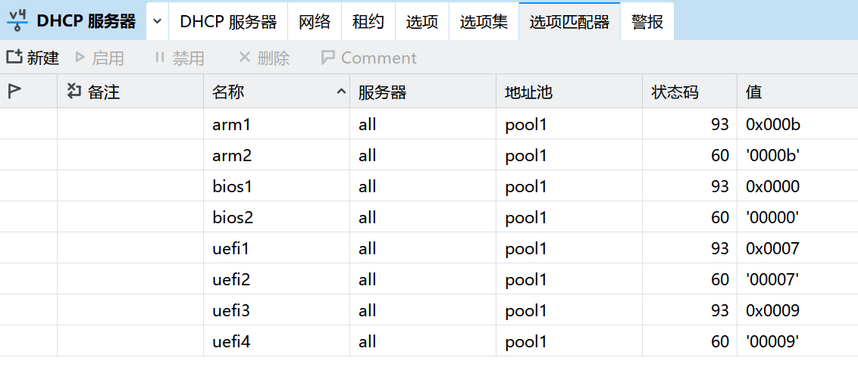This screenshot has width=858, height=392.
Task: Click the 地址池 column header
Action: tap(569, 92)
